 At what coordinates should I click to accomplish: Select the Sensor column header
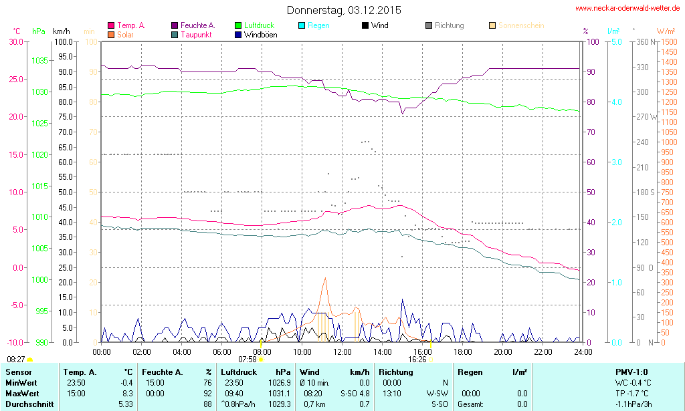pyautogui.click(x=19, y=372)
